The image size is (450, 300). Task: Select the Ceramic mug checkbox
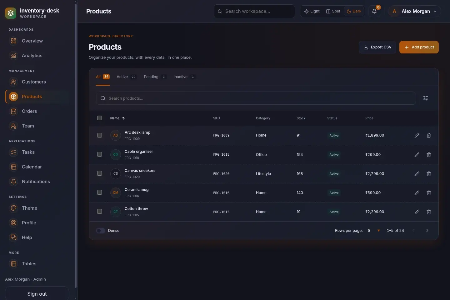point(99,192)
